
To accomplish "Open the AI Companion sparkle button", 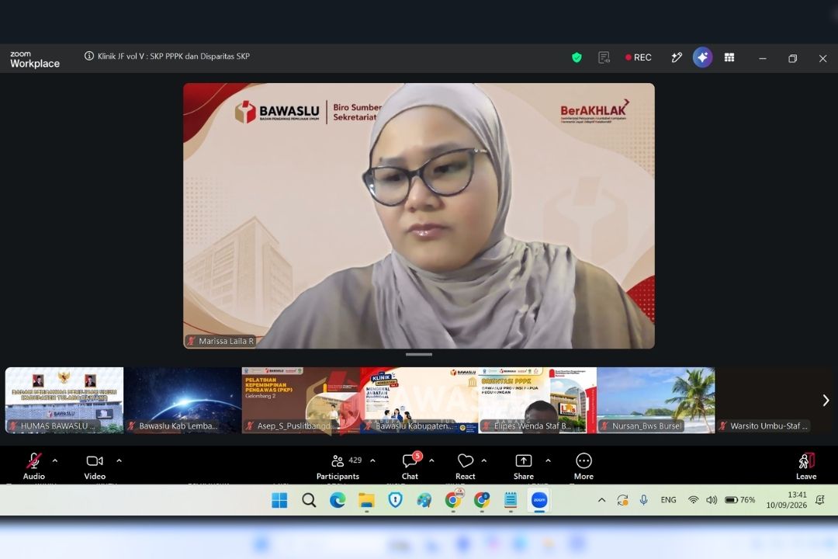I will coord(702,57).
